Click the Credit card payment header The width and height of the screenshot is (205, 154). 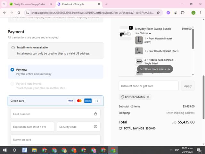click(55, 101)
